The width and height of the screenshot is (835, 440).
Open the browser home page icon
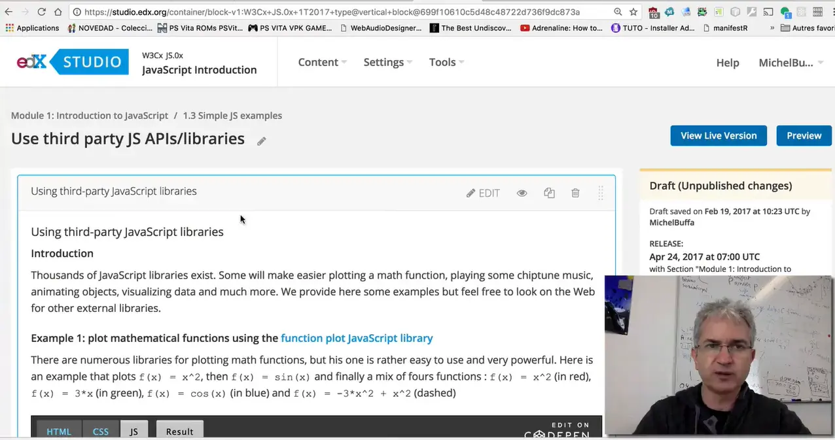point(58,12)
